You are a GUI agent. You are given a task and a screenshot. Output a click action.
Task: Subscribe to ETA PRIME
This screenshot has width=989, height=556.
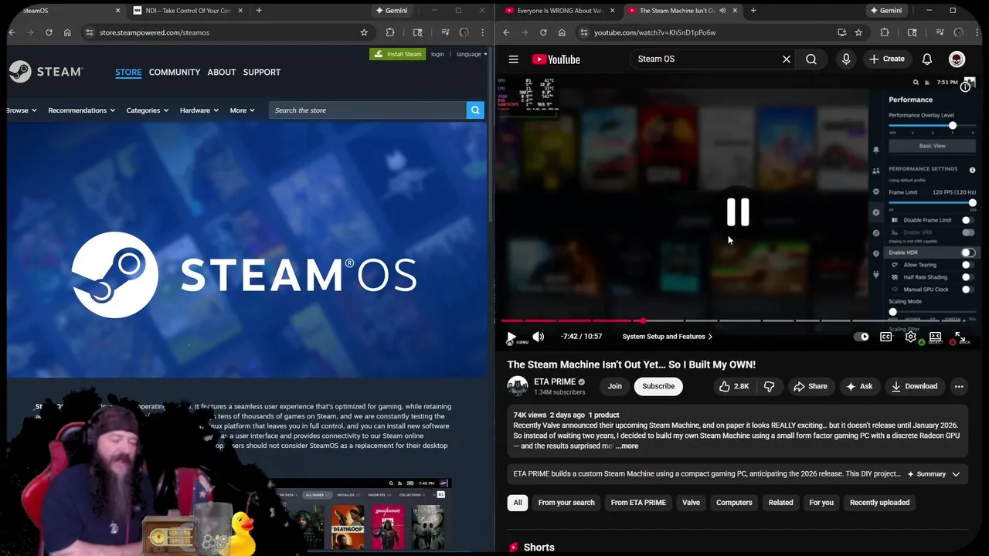658,386
